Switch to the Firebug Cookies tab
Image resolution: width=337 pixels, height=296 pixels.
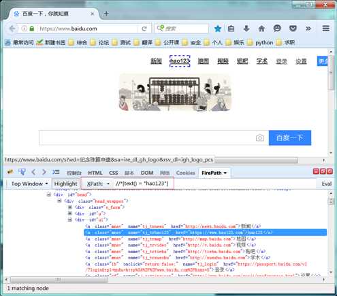186,173
